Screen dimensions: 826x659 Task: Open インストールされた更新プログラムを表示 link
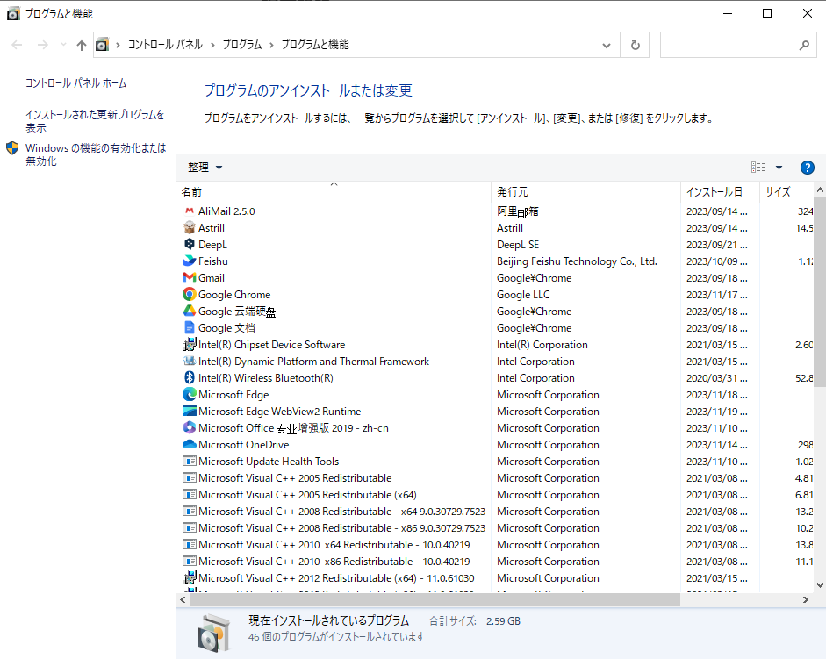coord(95,120)
